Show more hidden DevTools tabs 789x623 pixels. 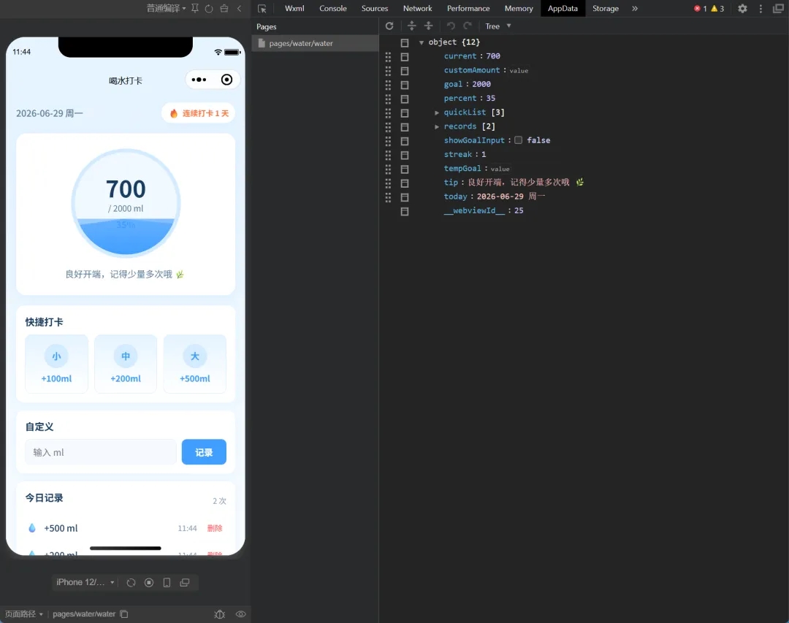(635, 9)
